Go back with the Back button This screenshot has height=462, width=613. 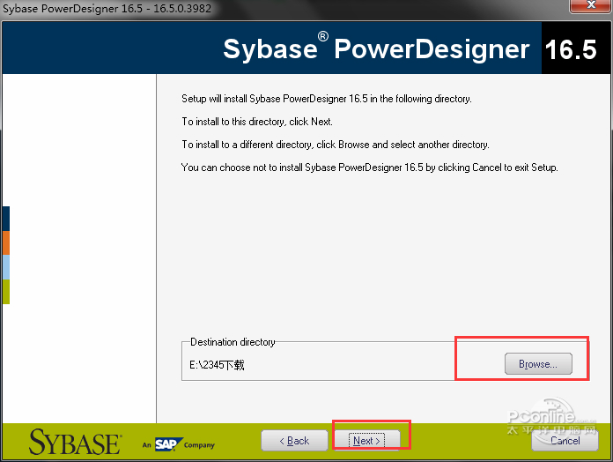click(294, 441)
